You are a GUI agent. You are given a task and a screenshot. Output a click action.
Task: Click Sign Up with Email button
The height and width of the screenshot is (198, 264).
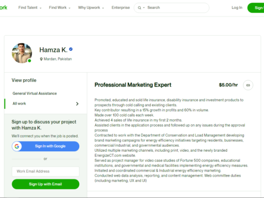point(46,184)
